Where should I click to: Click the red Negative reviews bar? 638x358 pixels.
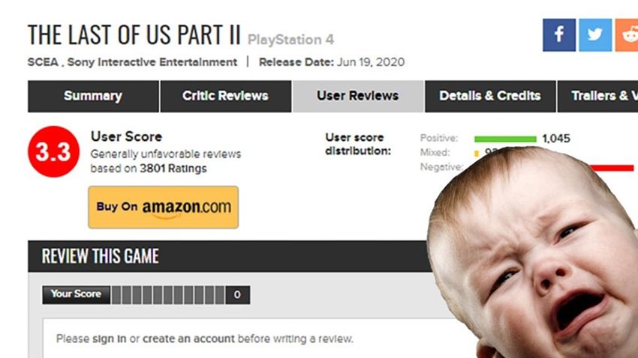pyautogui.click(x=612, y=168)
